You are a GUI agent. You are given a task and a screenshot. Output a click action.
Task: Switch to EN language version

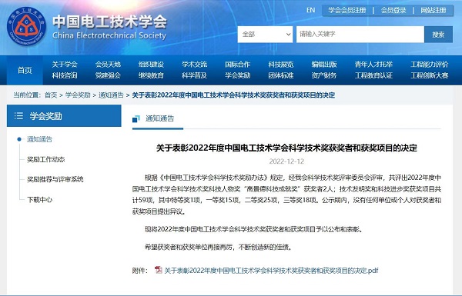coord(310,10)
